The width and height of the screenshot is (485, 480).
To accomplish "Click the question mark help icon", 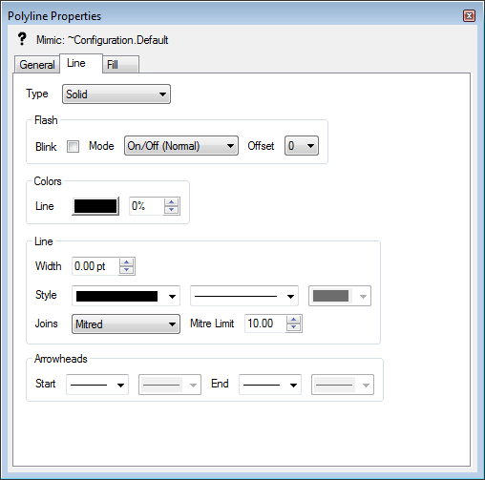I will [x=22, y=39].
